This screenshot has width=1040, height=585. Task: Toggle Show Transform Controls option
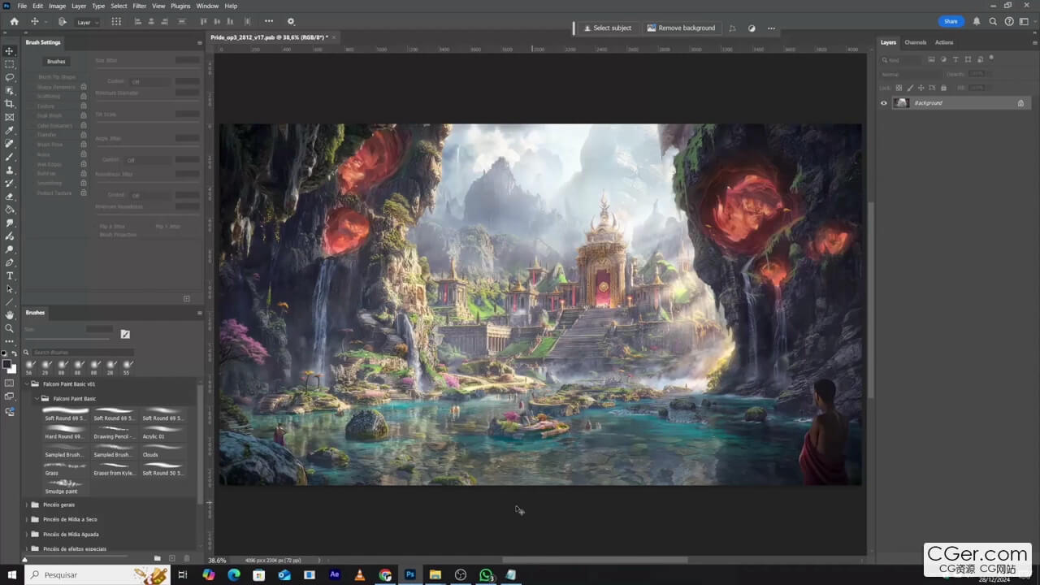116,22
